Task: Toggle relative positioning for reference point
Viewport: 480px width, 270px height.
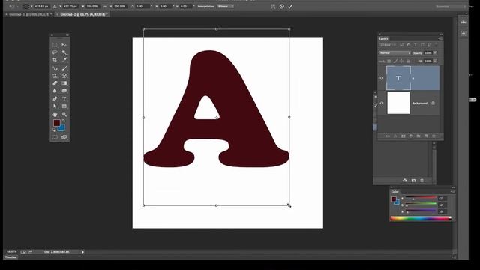Action: coord(55,7)
